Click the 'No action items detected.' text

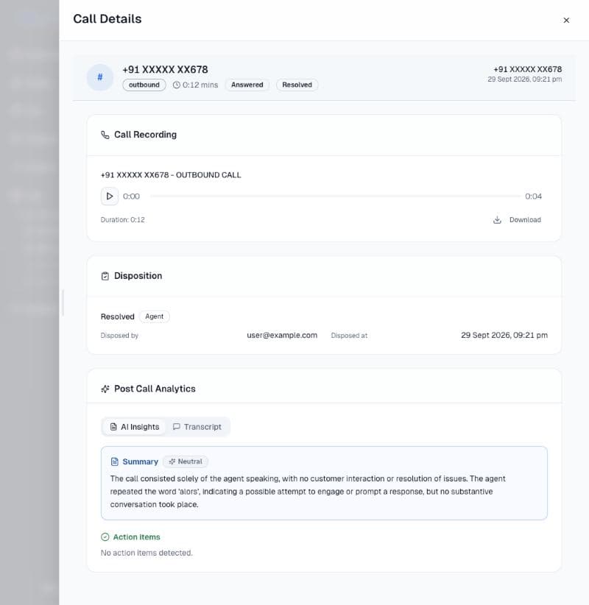pos(147,553)
